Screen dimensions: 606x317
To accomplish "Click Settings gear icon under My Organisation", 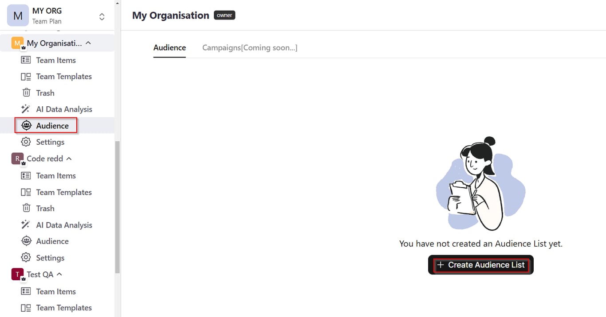I will coord(26,142).
